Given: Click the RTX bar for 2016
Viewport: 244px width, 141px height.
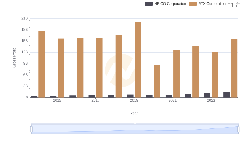Looking at the screenshot, I should pos(80,68).
